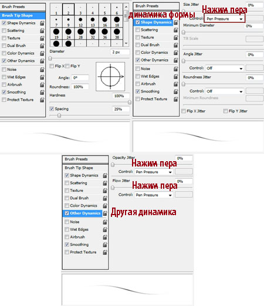Click the brush angle and roundness circle preview
264x306 pixels.
point(110,77)
